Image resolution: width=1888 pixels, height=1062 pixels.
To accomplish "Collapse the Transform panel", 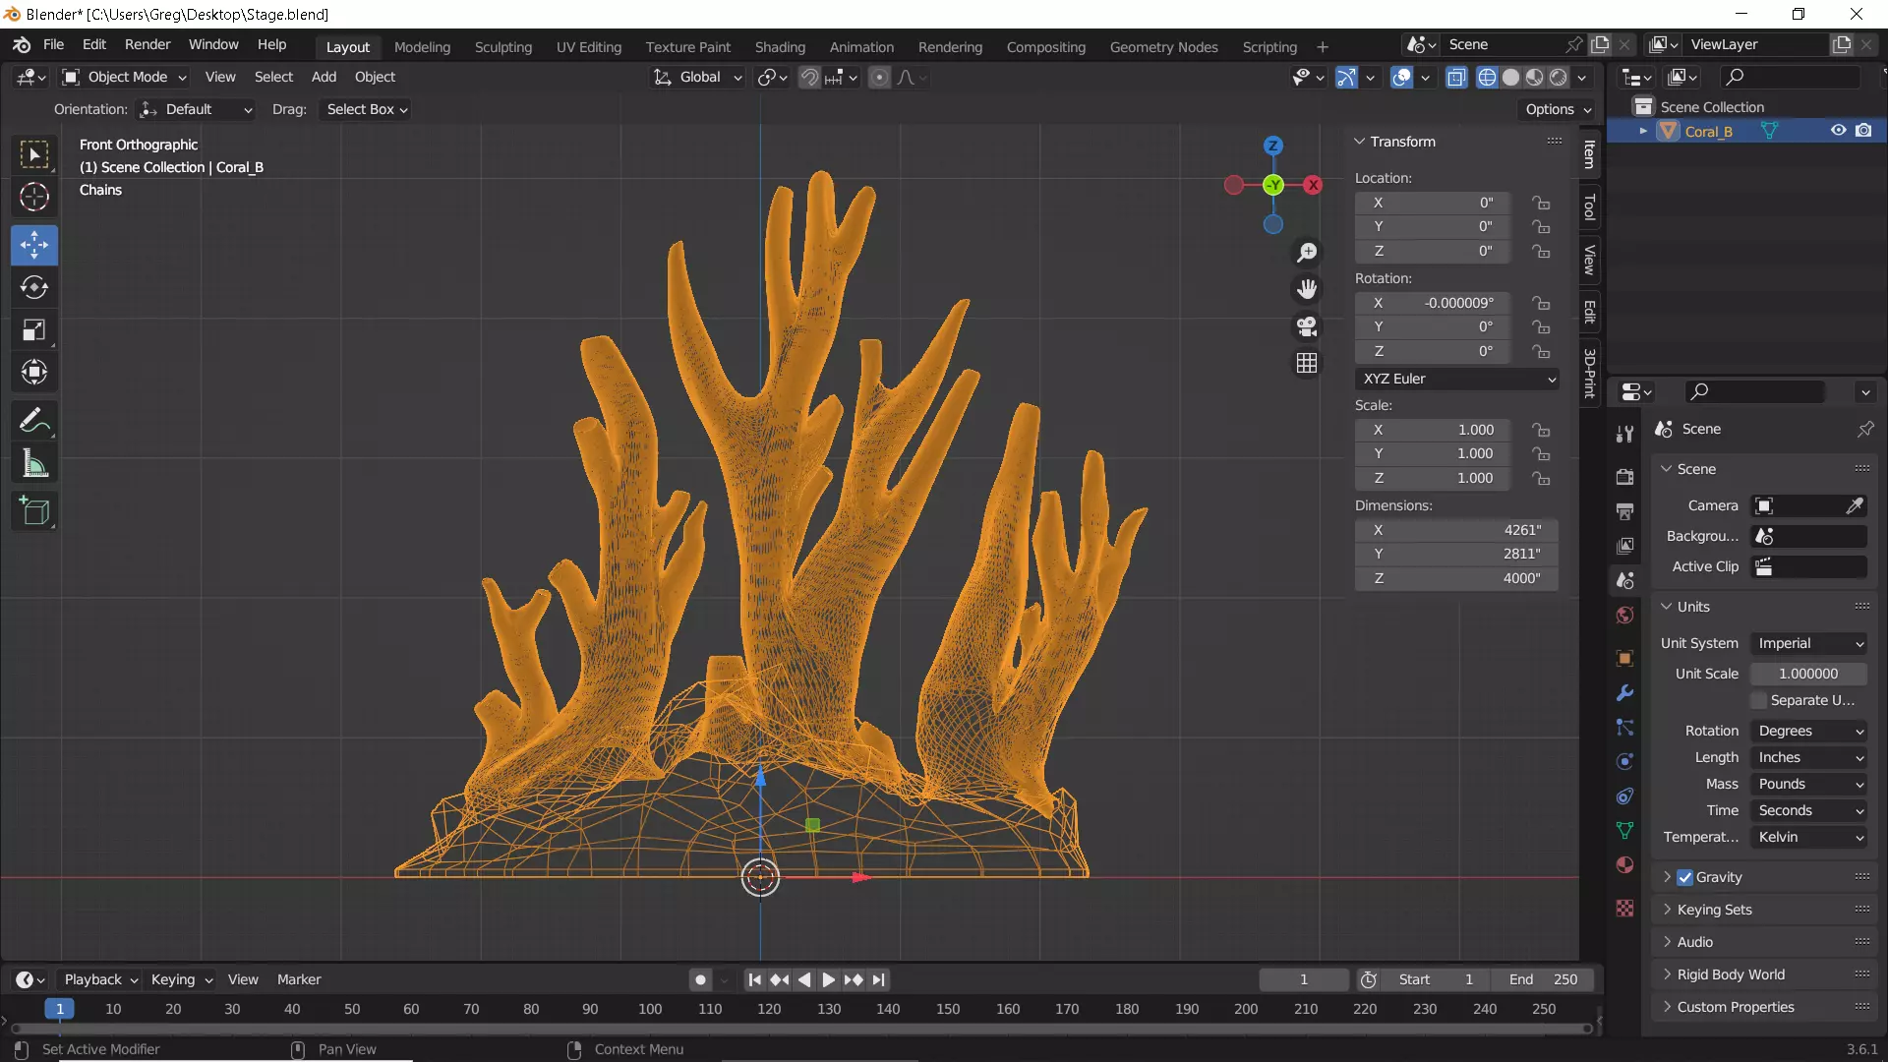I will coord(1402,142).
